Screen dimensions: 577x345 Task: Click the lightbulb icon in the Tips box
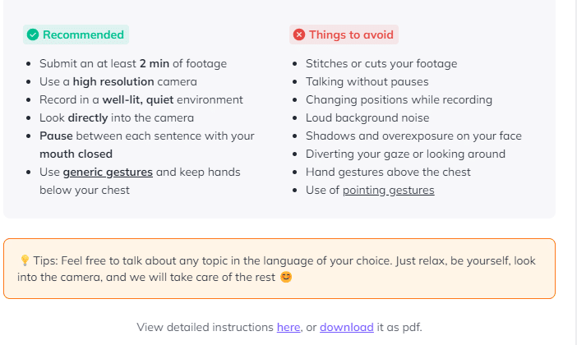point(25,260)
